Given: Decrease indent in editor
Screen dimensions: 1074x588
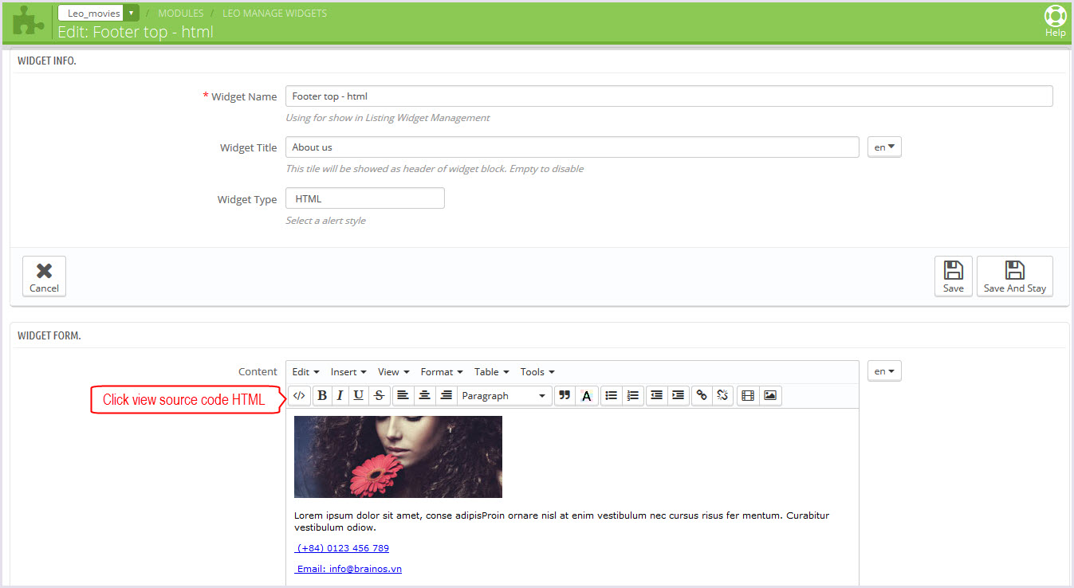Looking at the screenshot, I should coord(657,396).
